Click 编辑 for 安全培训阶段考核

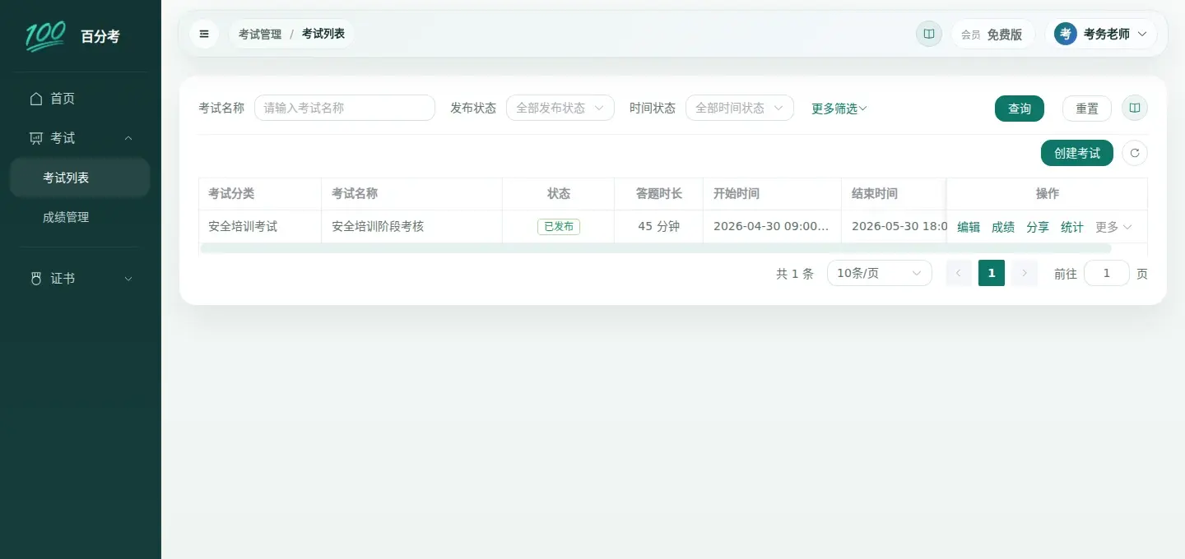click(969, 227)
